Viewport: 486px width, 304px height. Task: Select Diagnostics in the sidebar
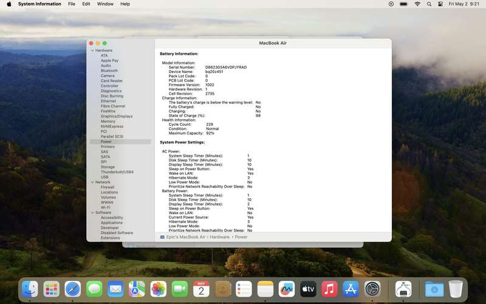(x=111, y=91)
